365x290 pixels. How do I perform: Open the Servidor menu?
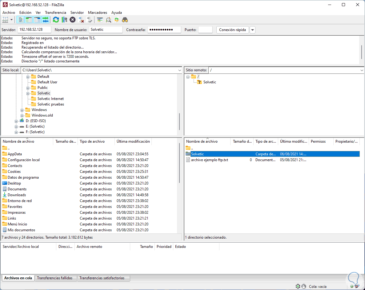pyautogui.click(x=77, y=13)
